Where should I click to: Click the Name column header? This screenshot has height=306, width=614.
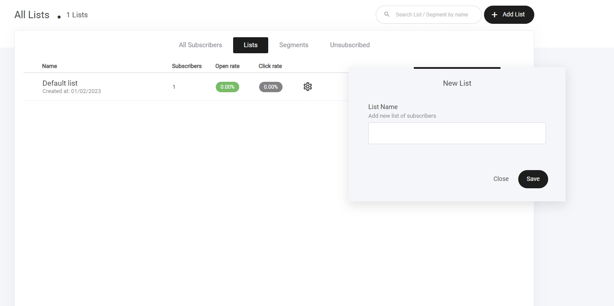pos(49,66)
